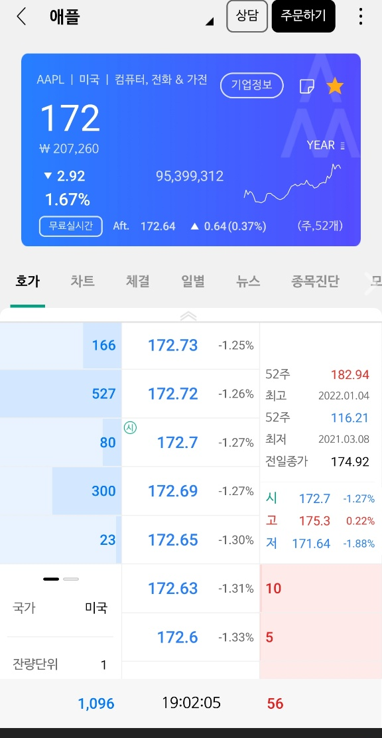Screen dimensions: 382x738
Task: Open the three-dot overflow menu
Action: (360, 17)
